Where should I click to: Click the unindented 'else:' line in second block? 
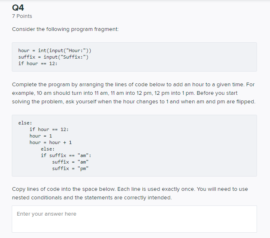25,123
